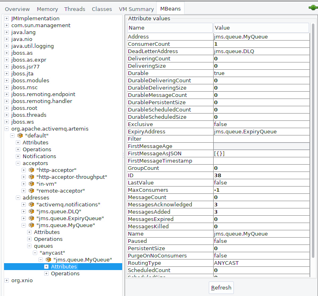Click the FirstMessageAge value cell
This screenshot has width=318, height=296.
click(x=261, y=146)
